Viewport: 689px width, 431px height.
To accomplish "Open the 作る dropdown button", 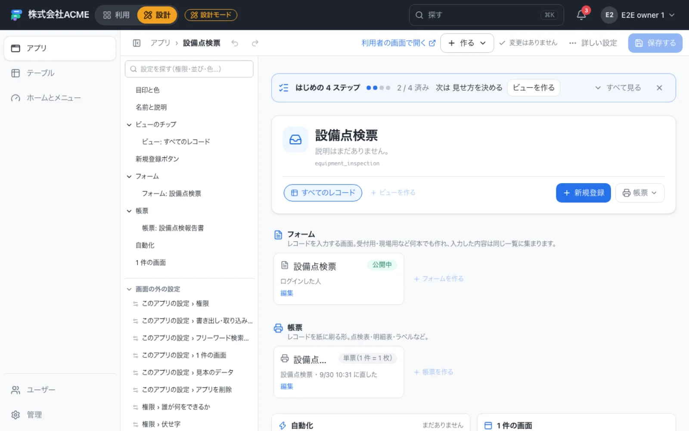I will 467,43.
